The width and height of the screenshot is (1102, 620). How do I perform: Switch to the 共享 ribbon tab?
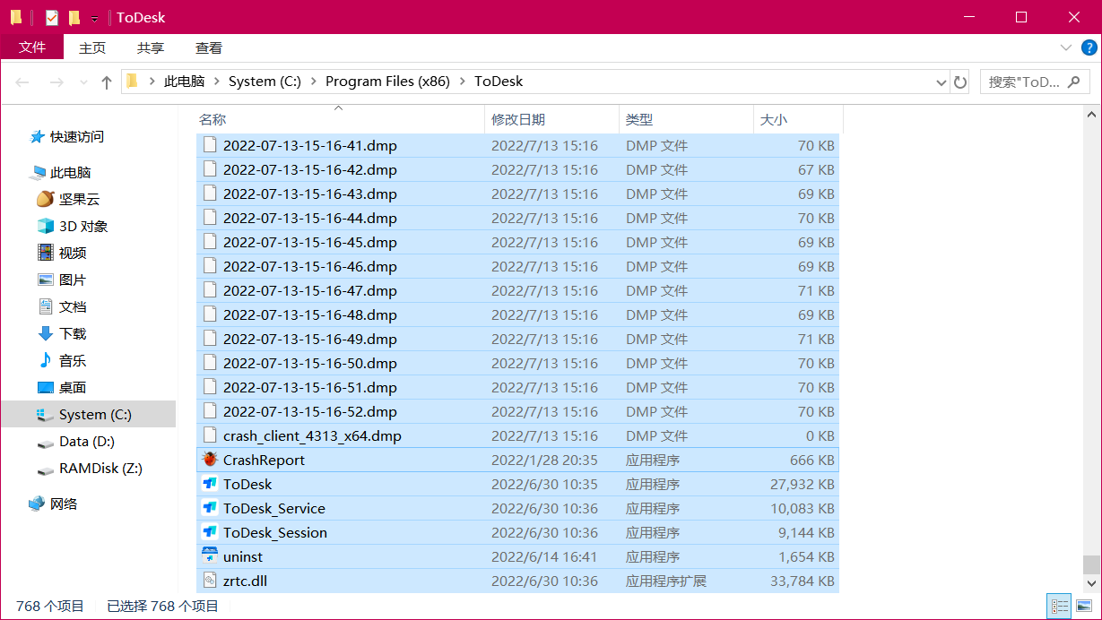[x=151, y=47]
